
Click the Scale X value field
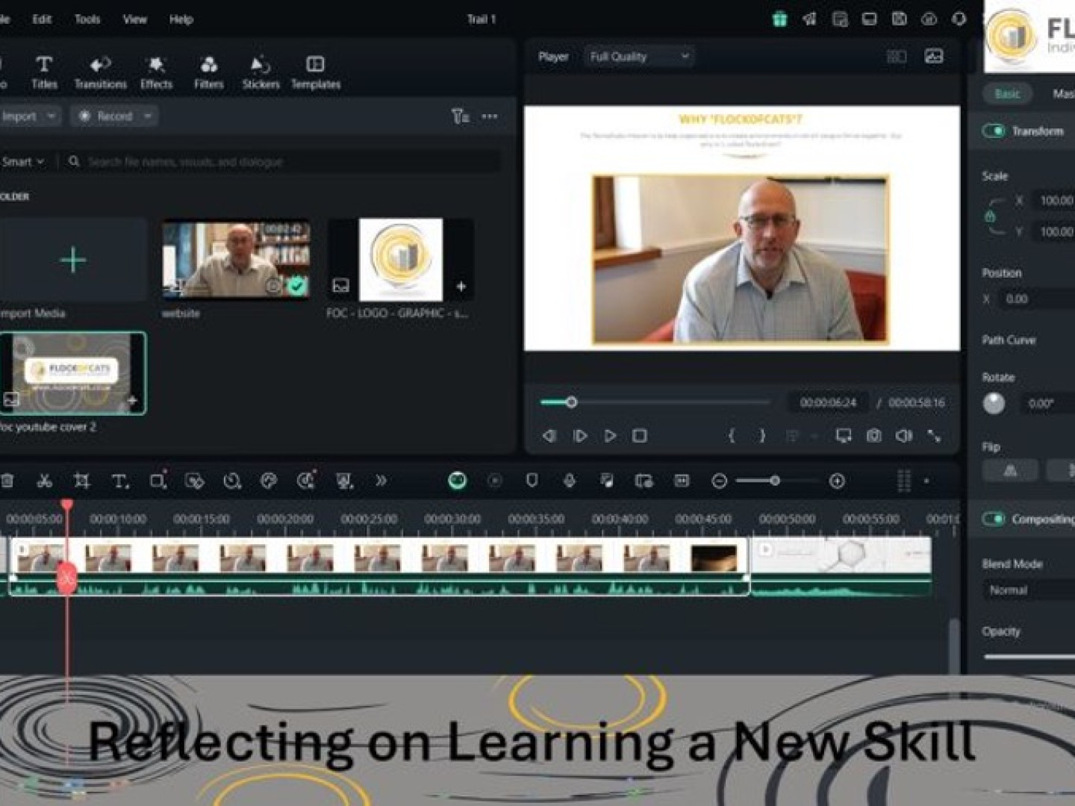[x=1054, y=201]
